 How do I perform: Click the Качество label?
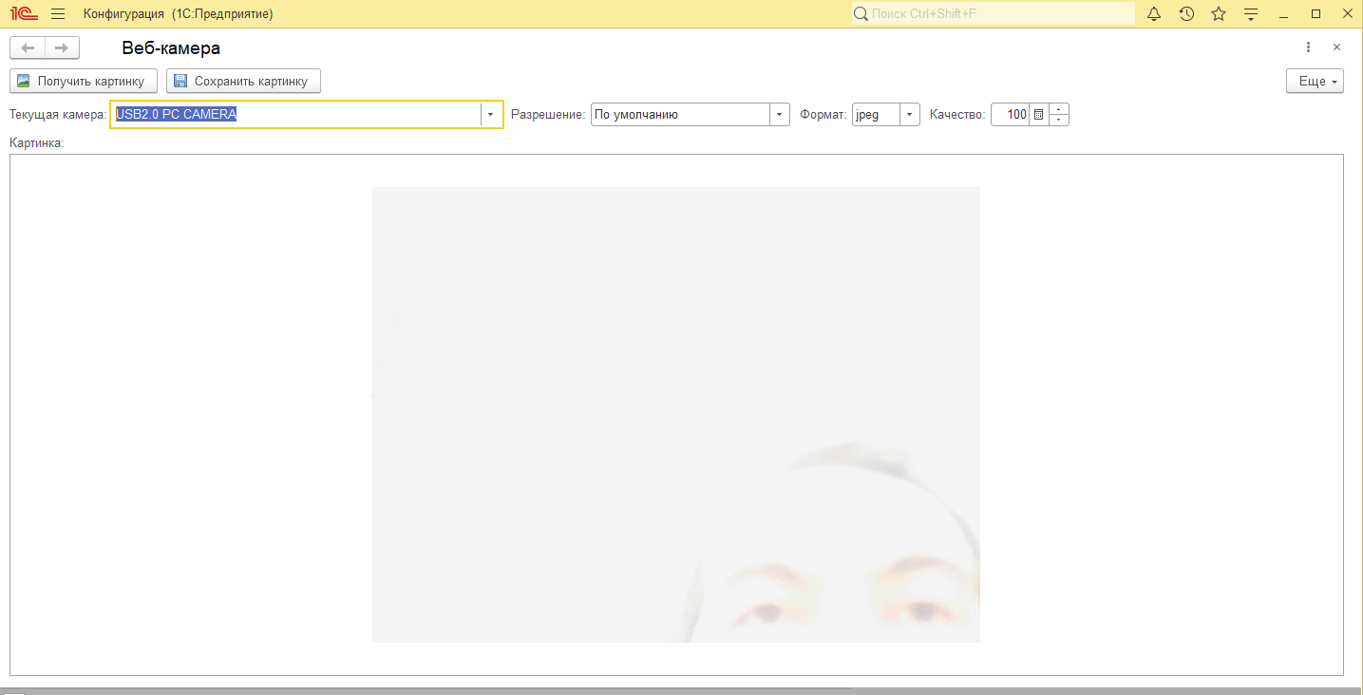click(x=957, y=114)
